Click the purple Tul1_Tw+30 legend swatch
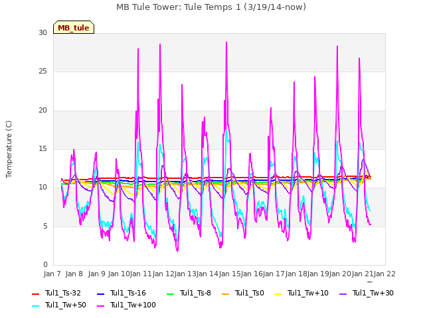Viewport: 425px width, 318px height. tap(343, 293)
